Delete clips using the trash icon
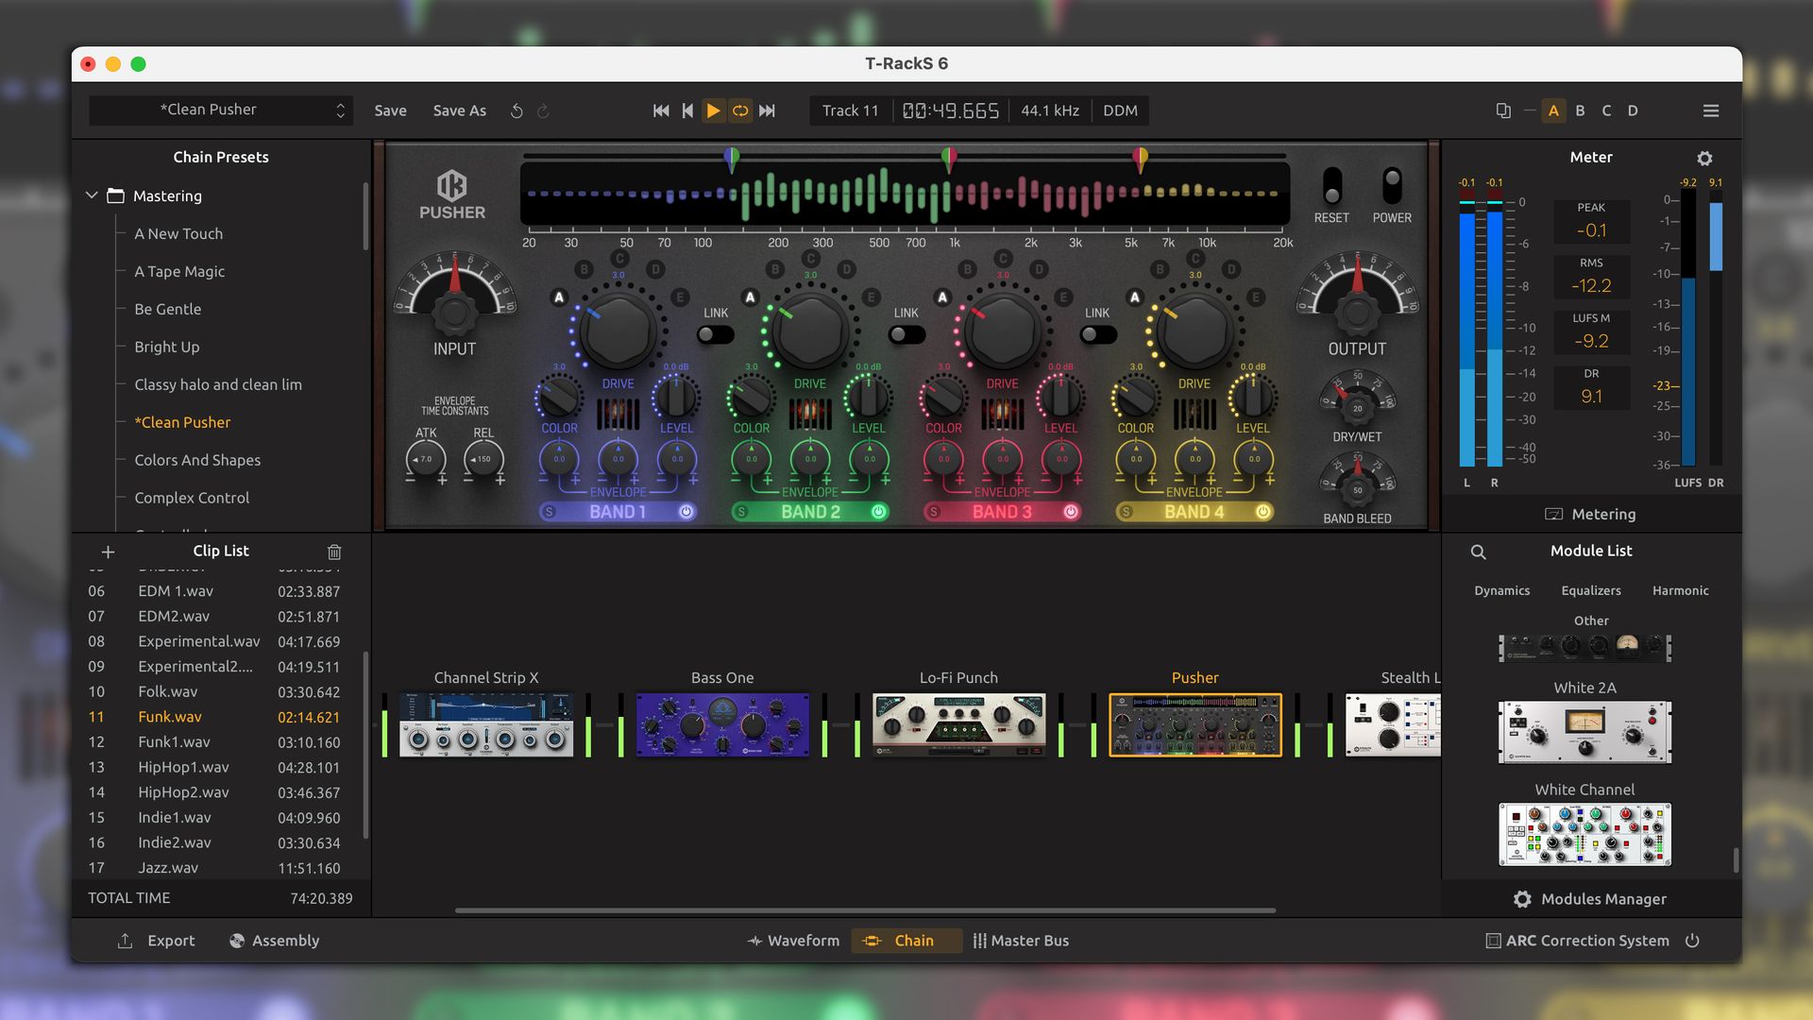This screenshot has width=1813, height=1020. click(334, 552)
